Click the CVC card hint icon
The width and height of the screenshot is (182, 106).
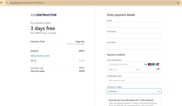click(x=157, y=69)
